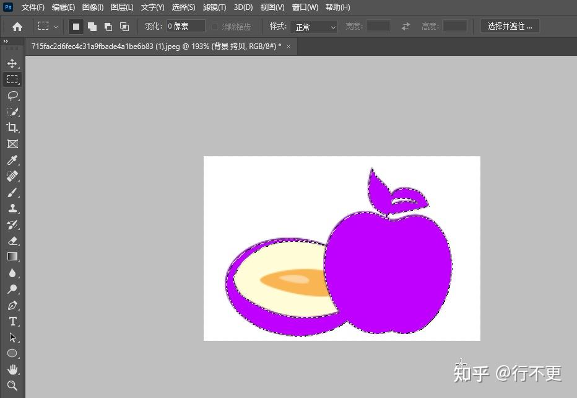This screenshot has width=577, height=398.
Task: Expand the collapsed toolbar double arrow
Action: tap(6, 42)
